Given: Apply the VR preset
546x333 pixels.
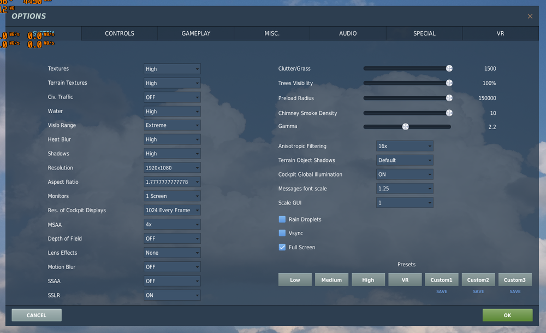Looking at the screenshot, I should click(x=405, y=279).
